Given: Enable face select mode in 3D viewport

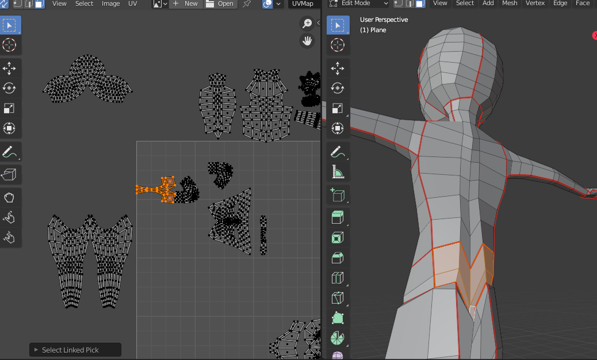Looking at the screenshot, I should pos(420,3).
